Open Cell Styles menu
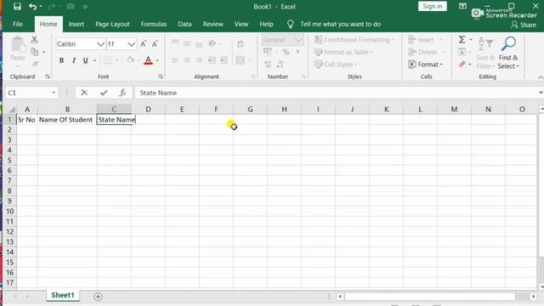 click(x=336, y=65)
